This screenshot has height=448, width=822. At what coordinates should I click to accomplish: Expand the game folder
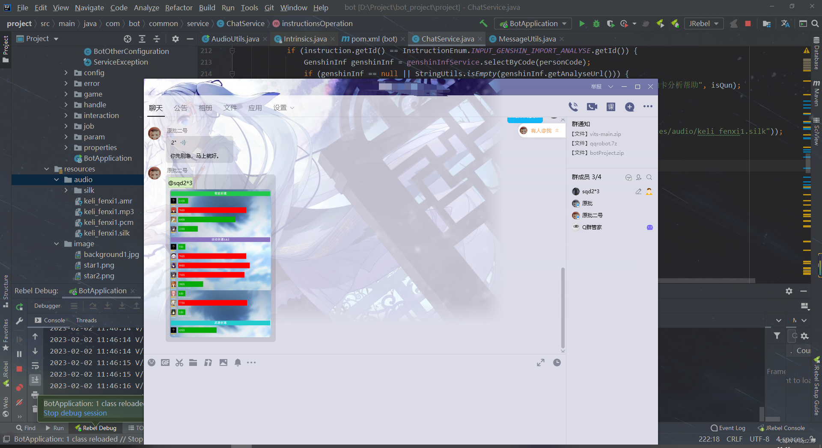pyautogui.click(x=66, y=94)
